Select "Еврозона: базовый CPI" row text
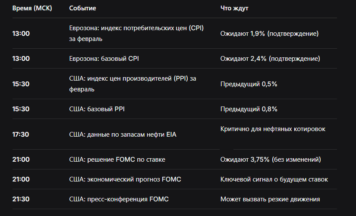This screenshot has height=216, width=356. (x=104, y=59)
